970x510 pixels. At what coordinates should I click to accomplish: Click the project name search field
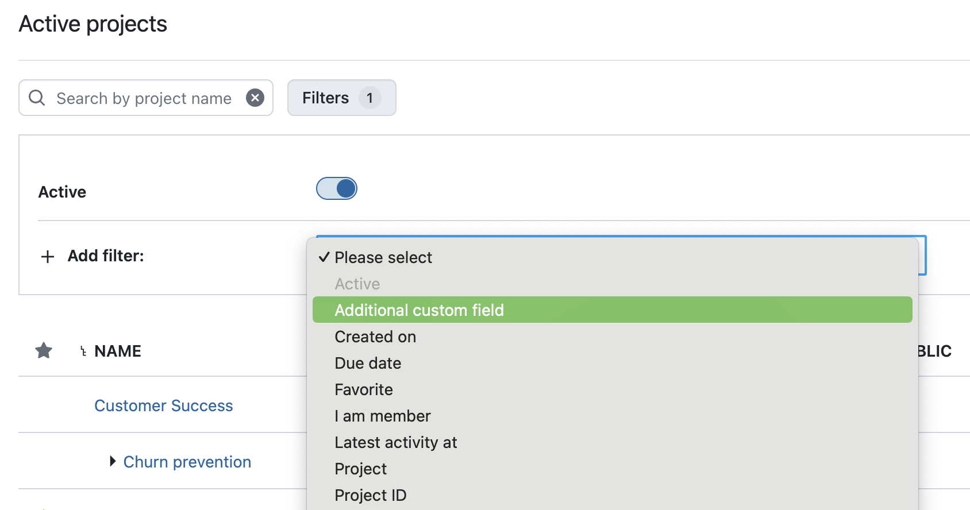click(144, 98)
